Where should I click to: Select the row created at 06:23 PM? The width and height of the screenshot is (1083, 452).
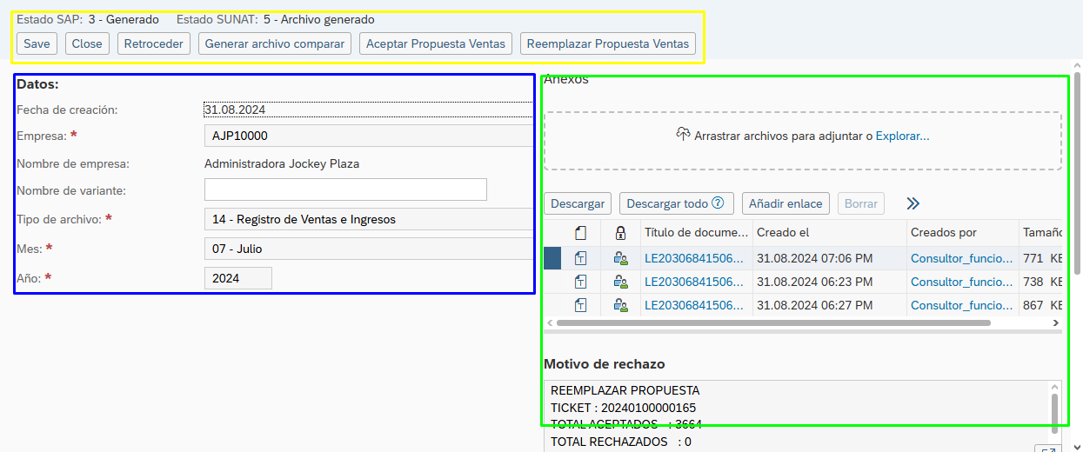pyautogui.click(x=552, y=282)
